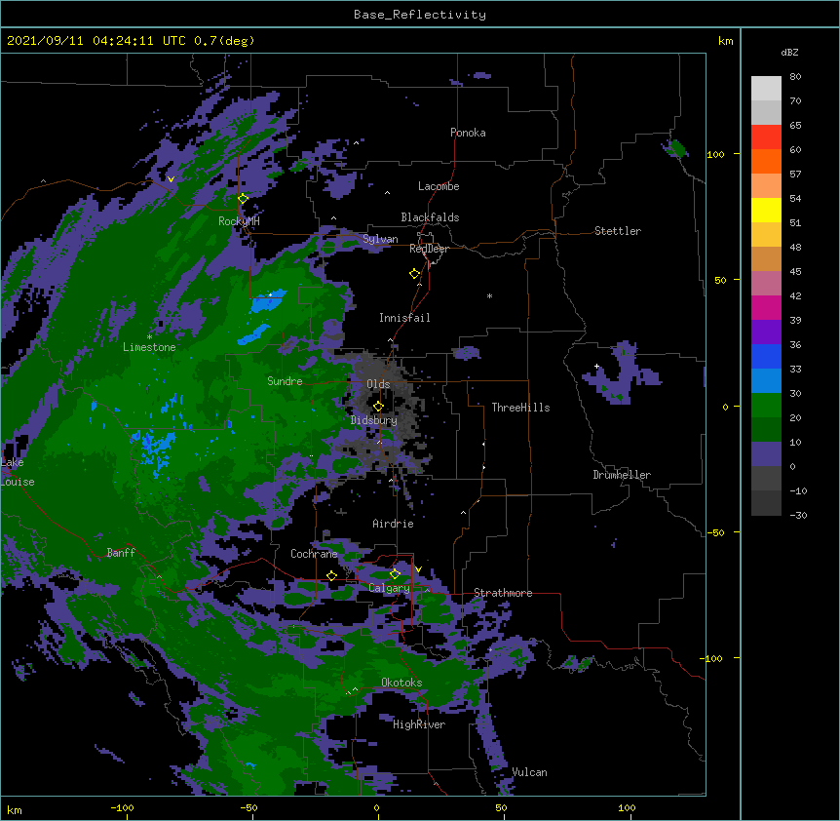Click the yellow V marker northeast of Calgary
This screenshot has height=821, width=840.
[418, 569]
